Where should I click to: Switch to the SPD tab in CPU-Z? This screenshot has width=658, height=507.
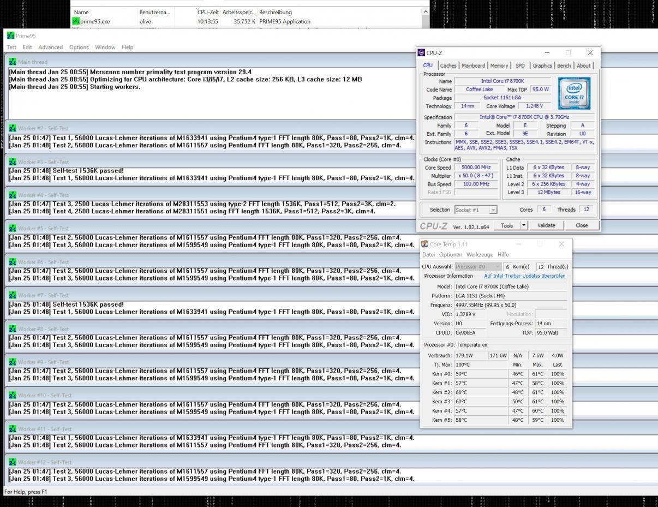click(x=520, y=65)
